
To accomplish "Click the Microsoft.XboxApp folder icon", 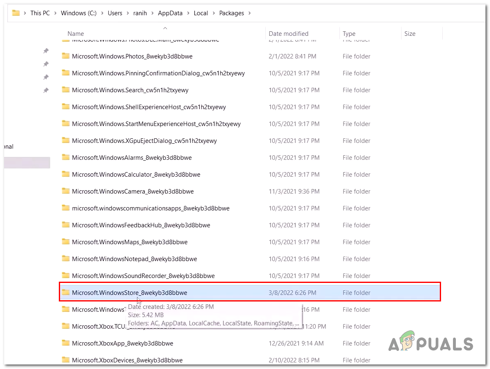I will [65, 343].
